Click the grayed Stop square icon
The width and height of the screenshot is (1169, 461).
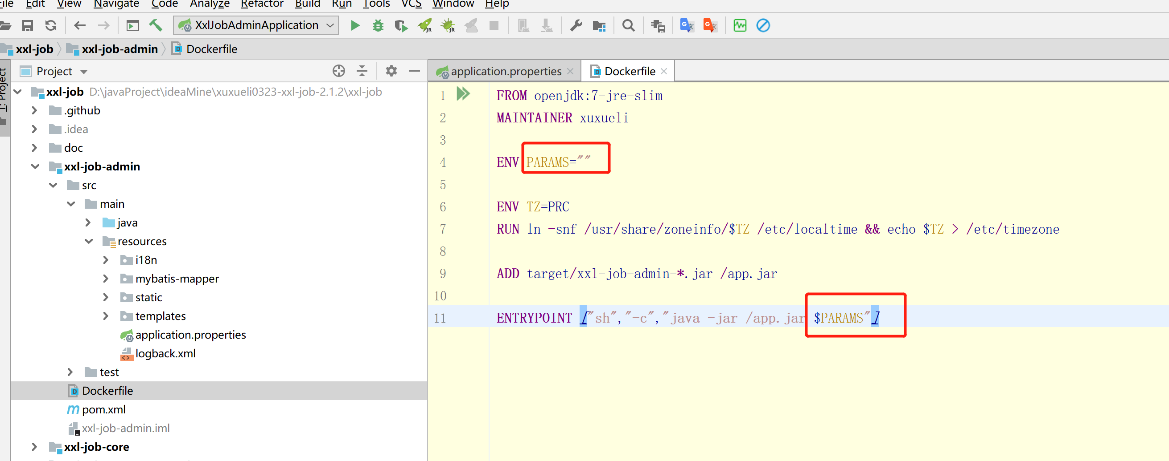pyautogui.click(x=494, y=25)
